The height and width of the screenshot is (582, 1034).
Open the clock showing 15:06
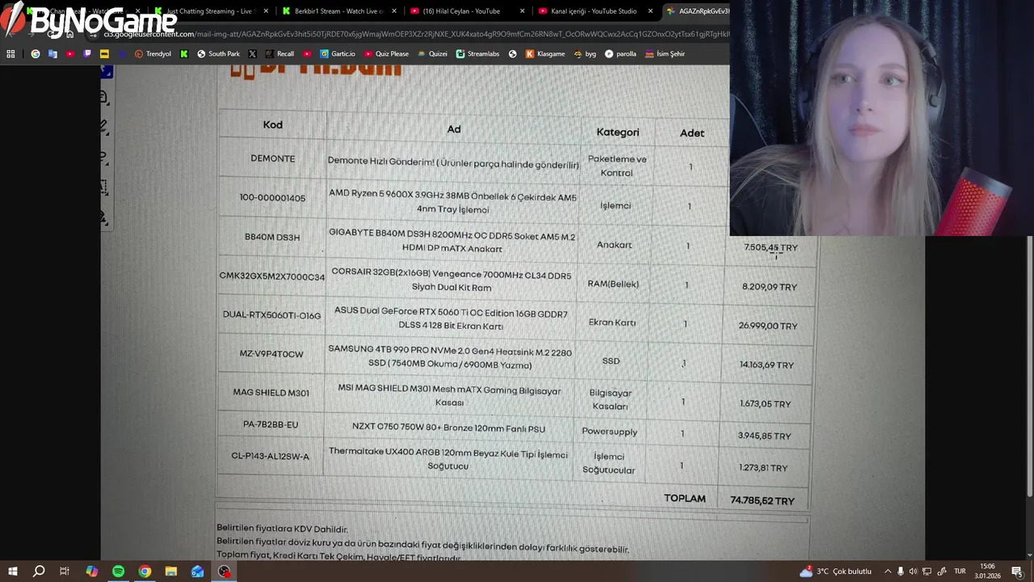pyautogui.click(x=987, y=571)
